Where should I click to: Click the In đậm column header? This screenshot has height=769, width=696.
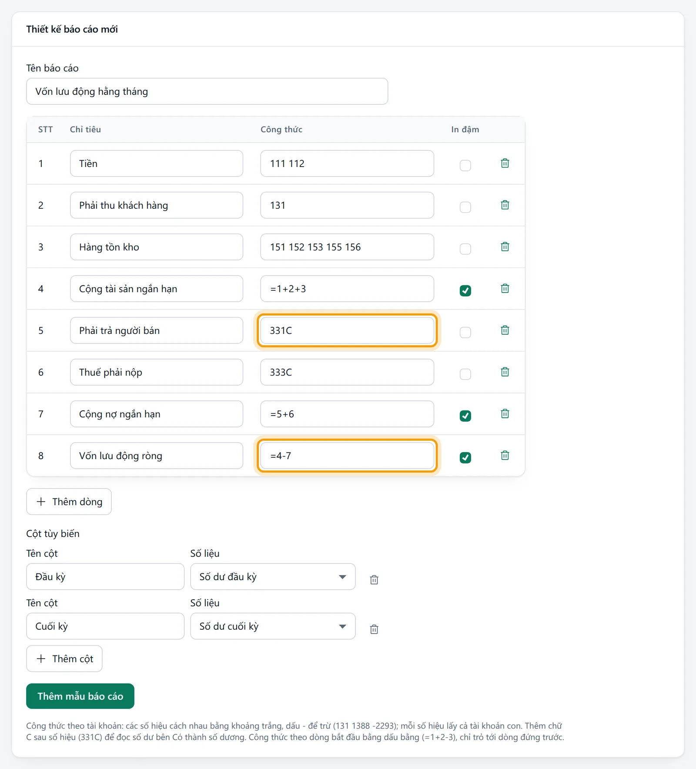point(465,129)
